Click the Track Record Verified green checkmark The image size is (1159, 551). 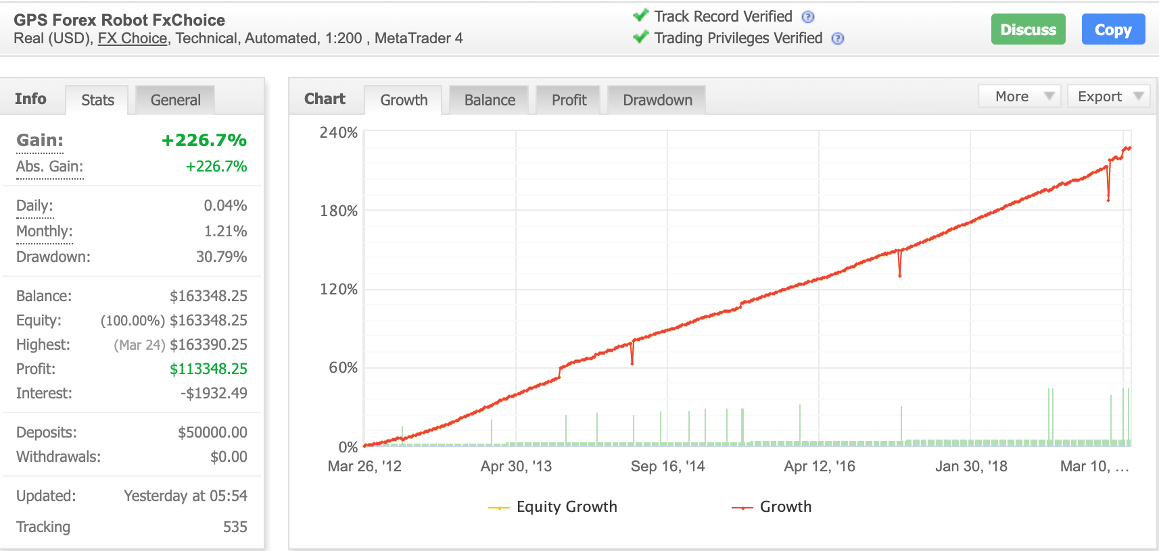coord(640,16)
